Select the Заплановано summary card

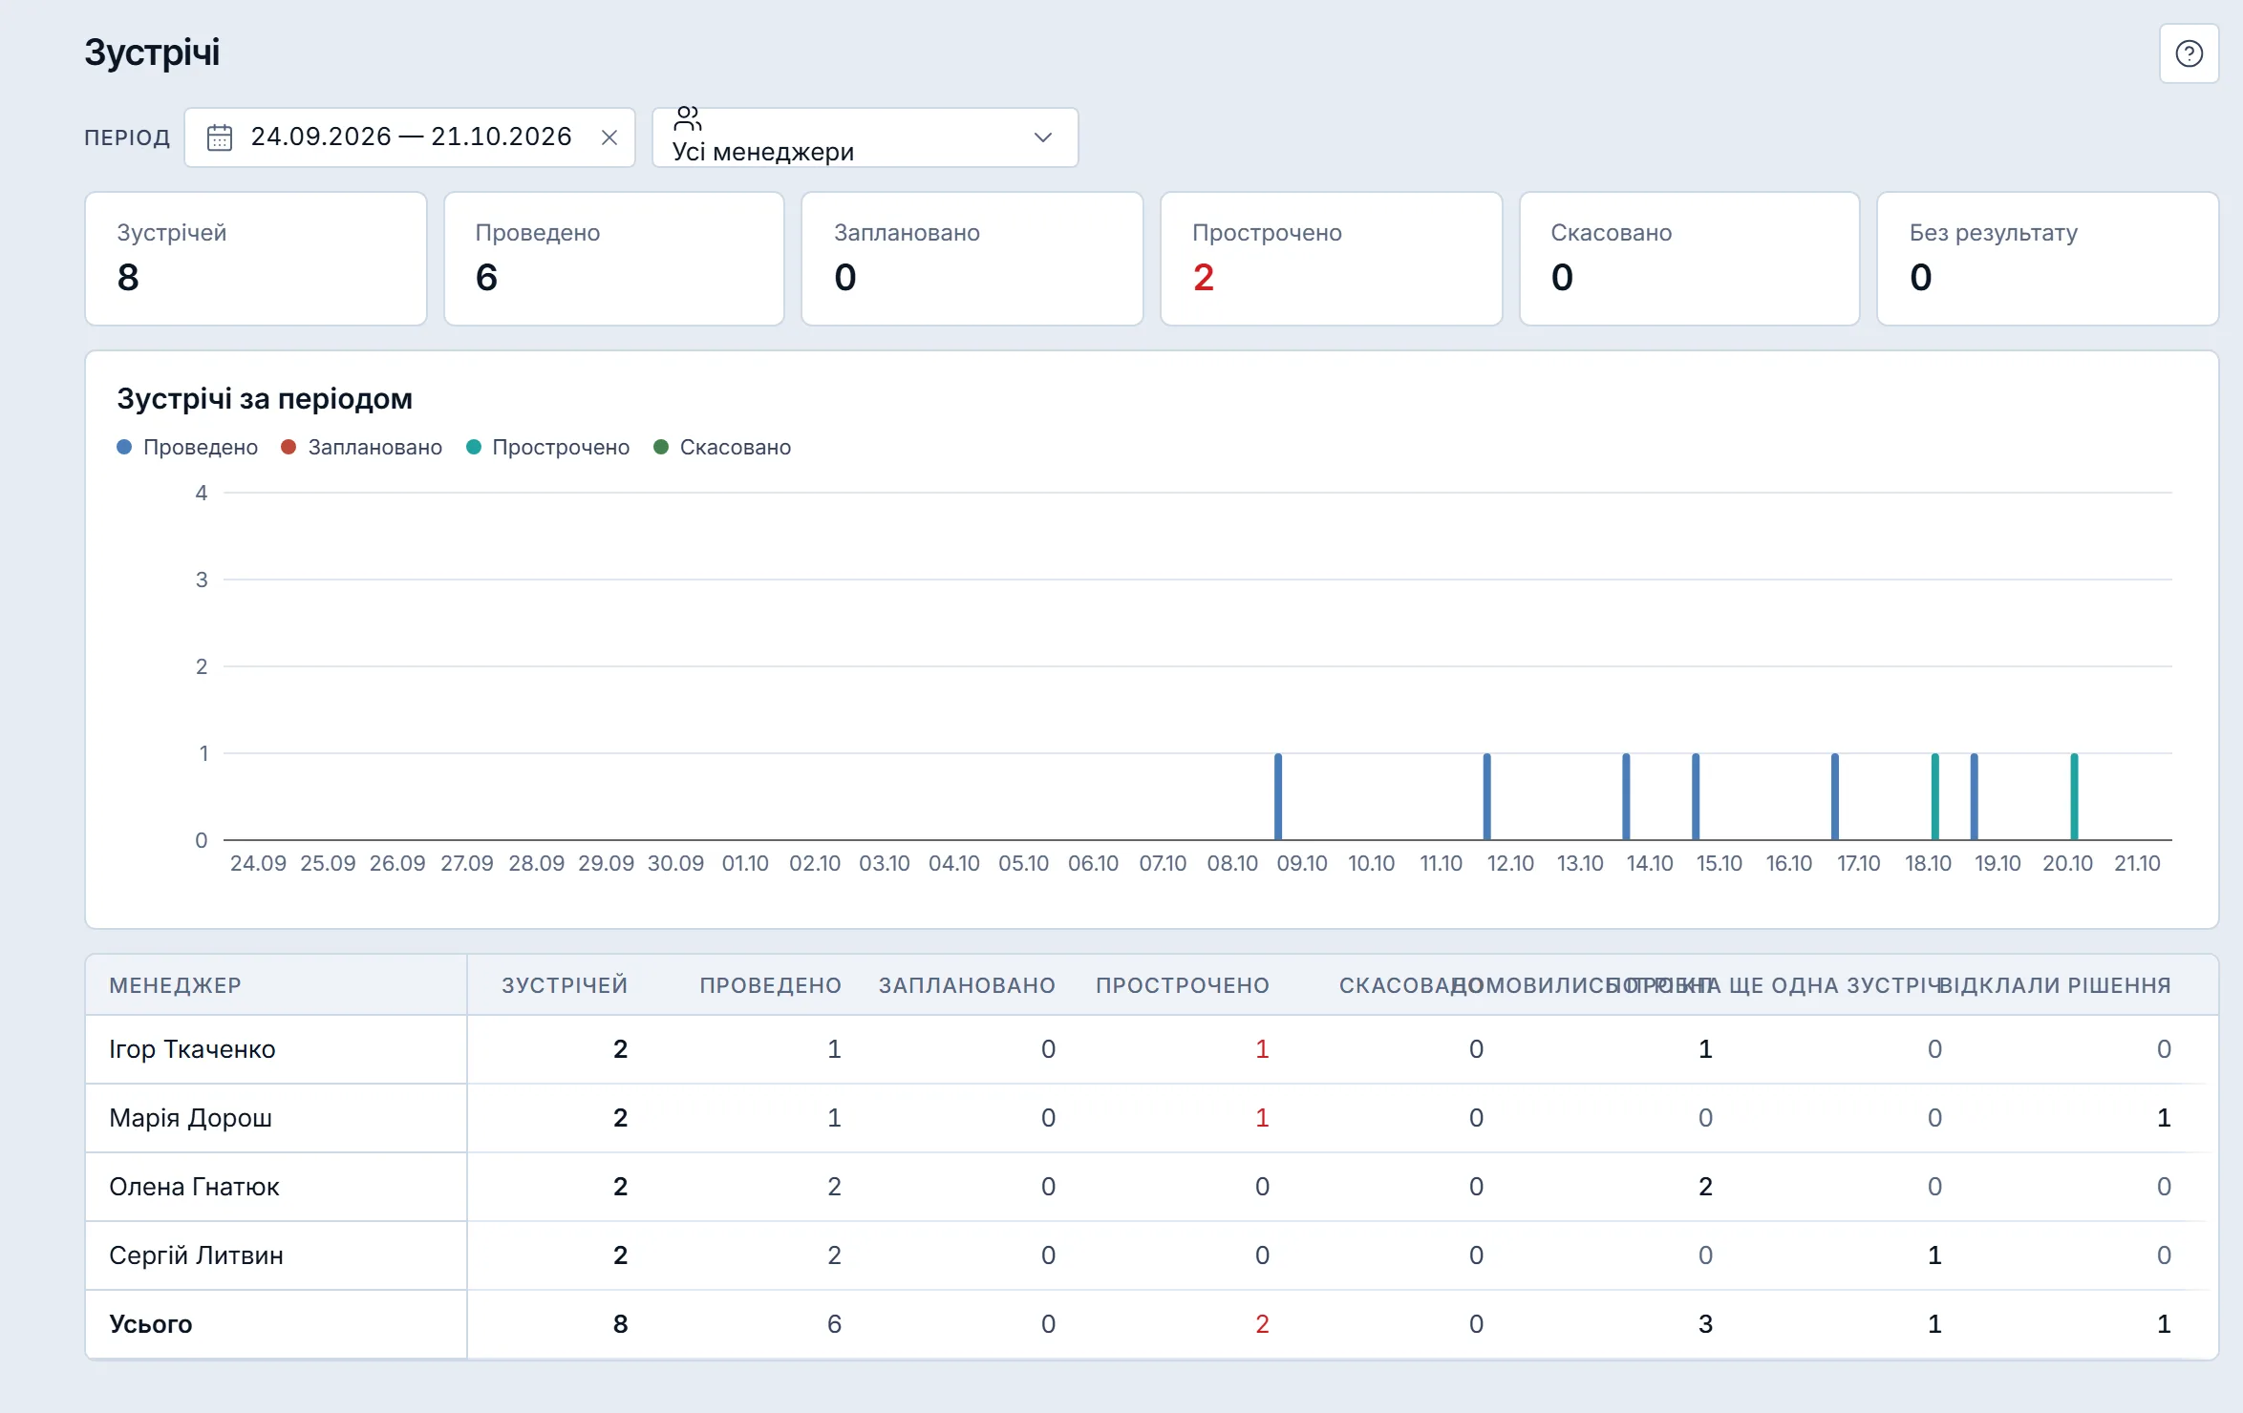click(972, 259)
